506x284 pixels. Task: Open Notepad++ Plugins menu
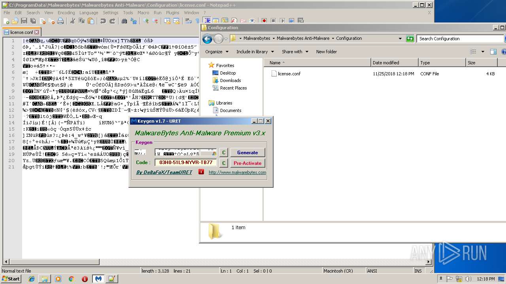[173, 13]
